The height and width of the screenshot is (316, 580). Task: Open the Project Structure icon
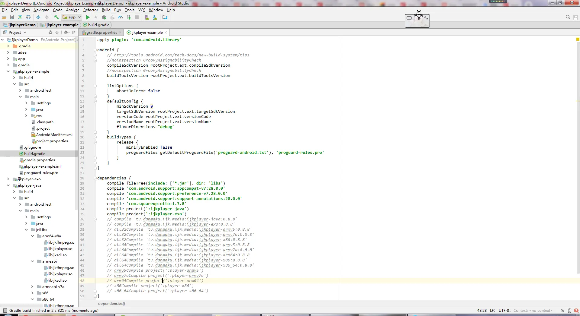(165, 17)
